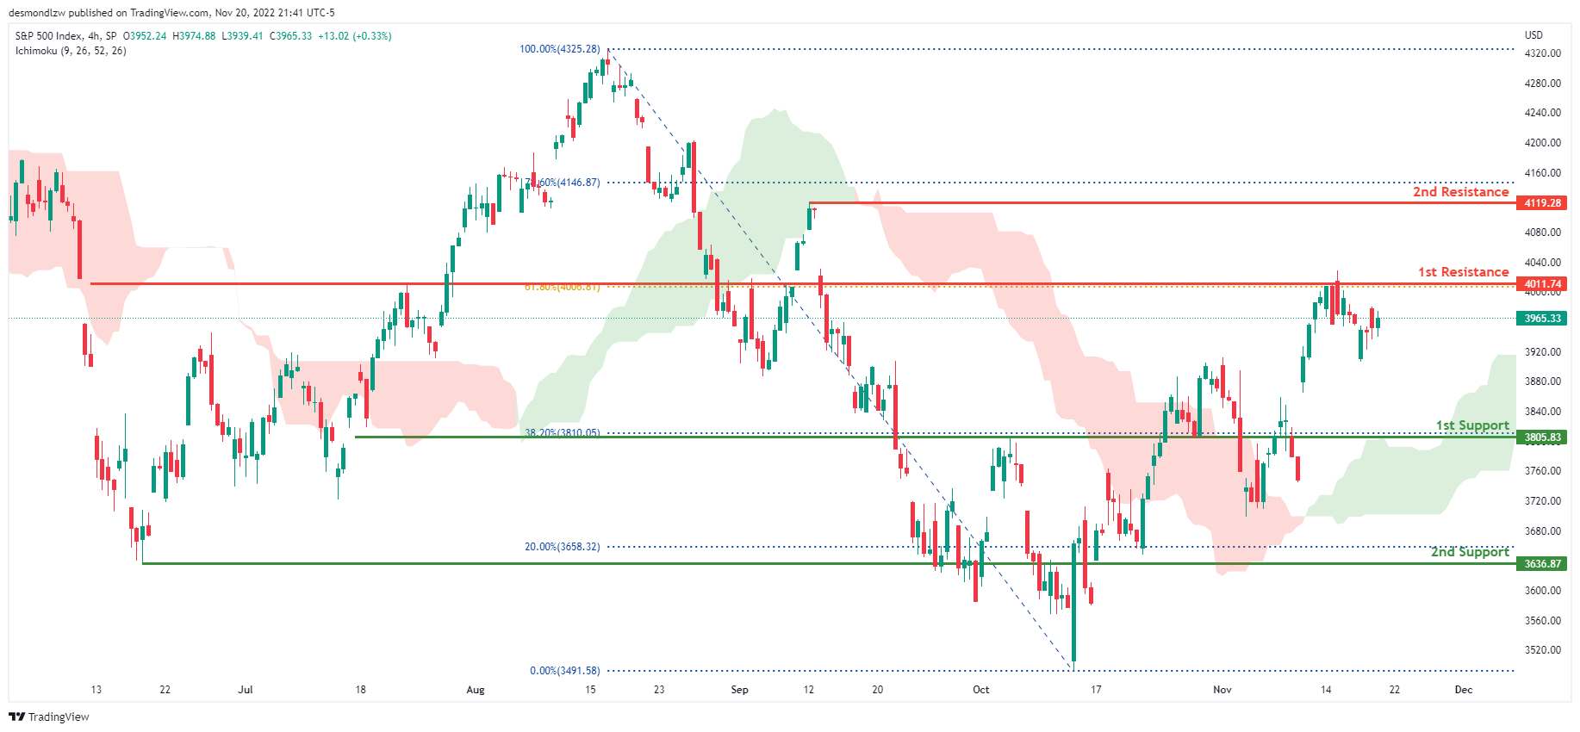Select the 1st Resistance label
This screenshot has width=1580, height=732.
(x=1464, y=272)
